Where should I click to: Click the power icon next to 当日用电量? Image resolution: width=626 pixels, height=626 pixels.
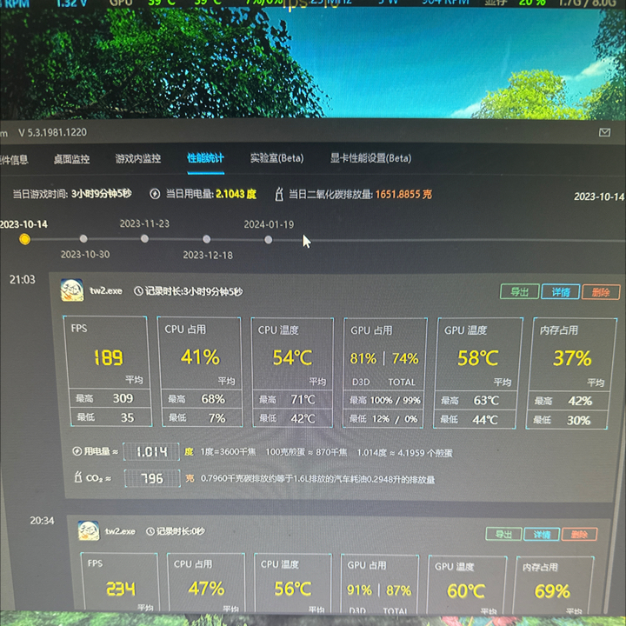click(155, 194)
